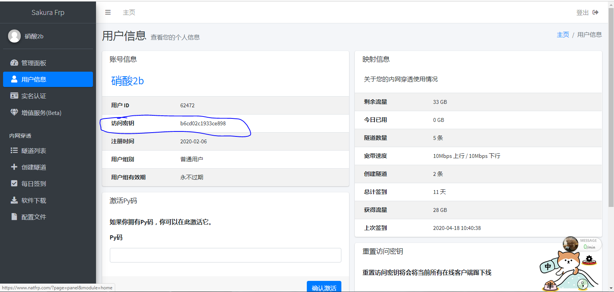Click the logout arrow icon
Screen dimensions: 614x292
pyautogui.click(x=596, y=12)
